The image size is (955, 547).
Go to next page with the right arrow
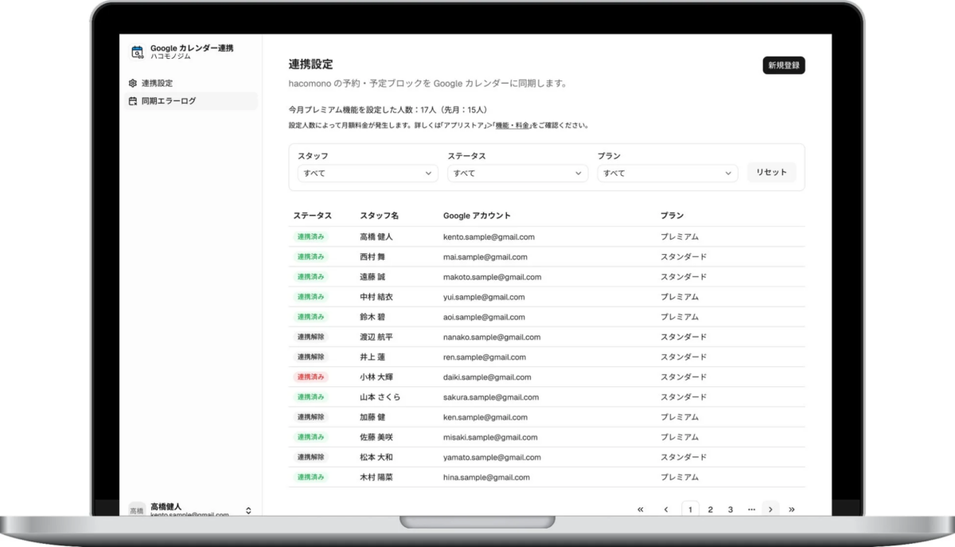click(x=770, y=510)
